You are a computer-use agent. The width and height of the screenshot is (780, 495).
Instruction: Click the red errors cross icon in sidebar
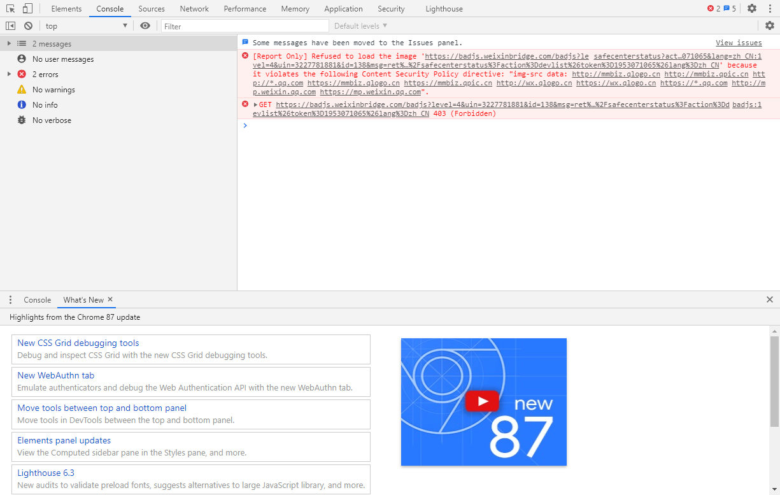tap(22, 74)
